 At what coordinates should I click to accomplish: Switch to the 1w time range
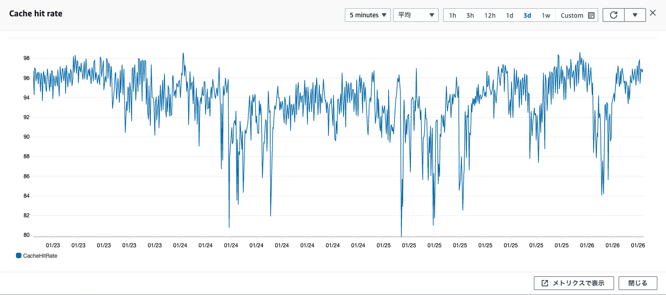pyautogui.click(x=546, y=15)
